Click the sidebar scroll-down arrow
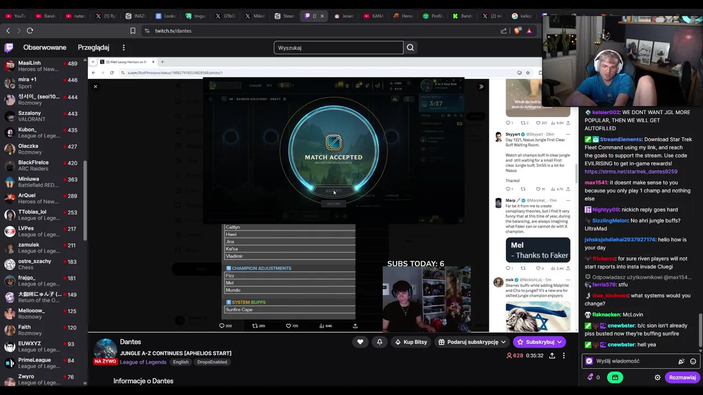 click(x=85, y=384)
